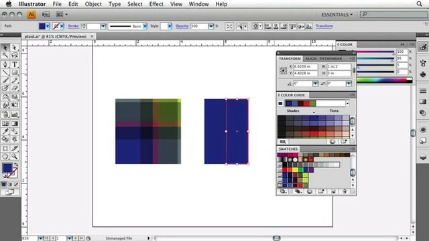
Task: Open stroke color dropdown in control bar
Action: [62, 26]
